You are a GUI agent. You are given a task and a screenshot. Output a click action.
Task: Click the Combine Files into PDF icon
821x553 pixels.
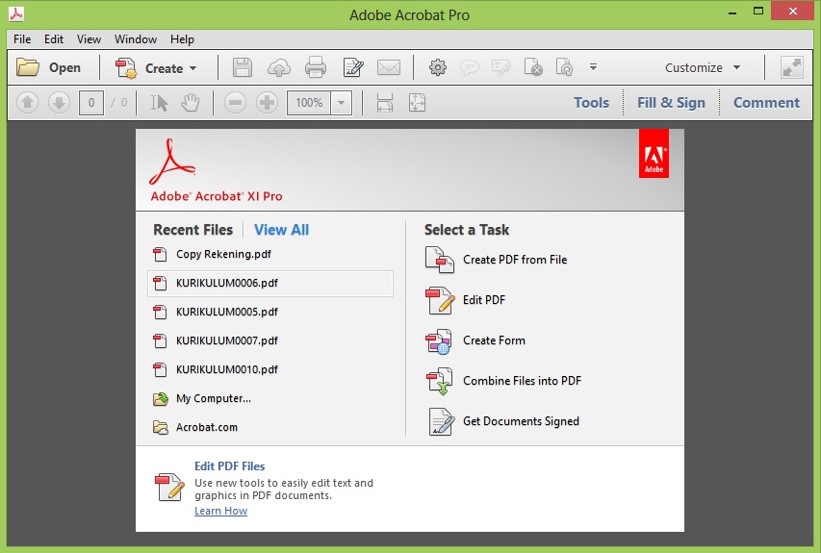439,381
